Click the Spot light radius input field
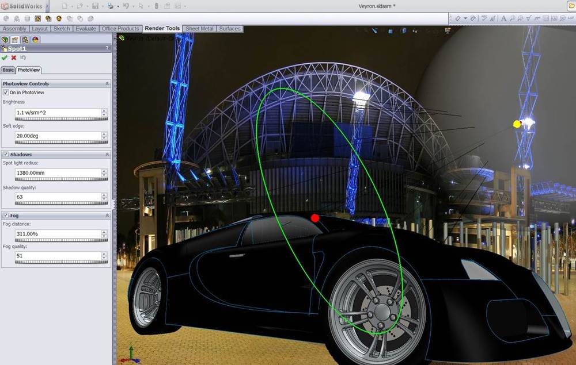This screenshot has height=365, width=576. coord(58,173)
